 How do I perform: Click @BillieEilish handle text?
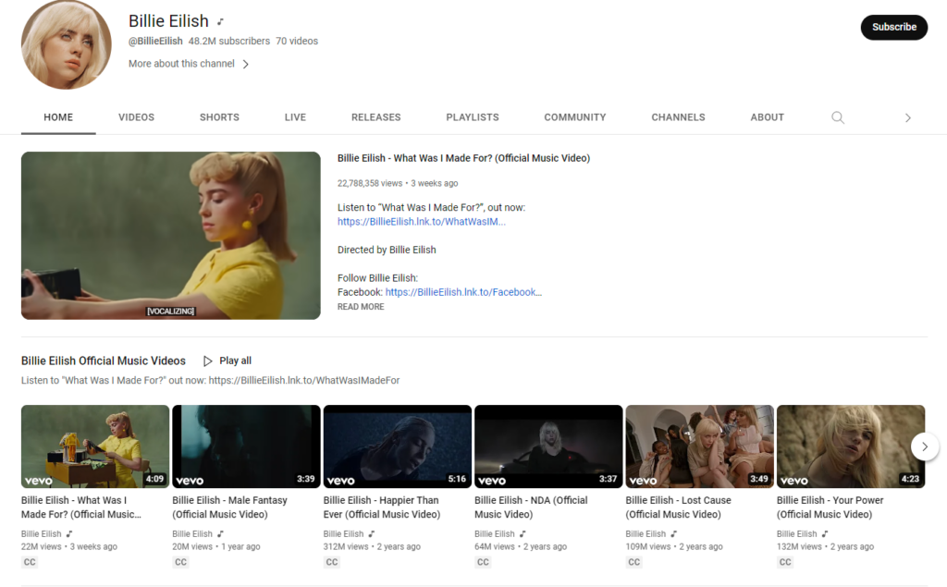click(x=155, y=41)
